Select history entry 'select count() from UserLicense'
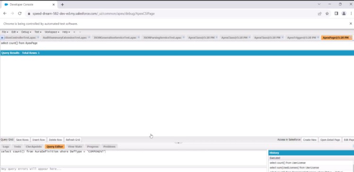This screenshot has width=354, height=172. point(287,163)
